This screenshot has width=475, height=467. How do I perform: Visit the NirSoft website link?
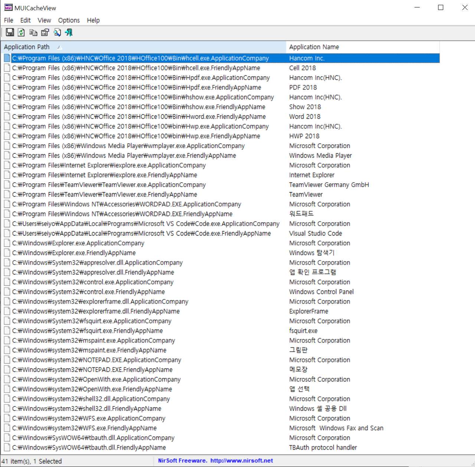tap(241, 460)
